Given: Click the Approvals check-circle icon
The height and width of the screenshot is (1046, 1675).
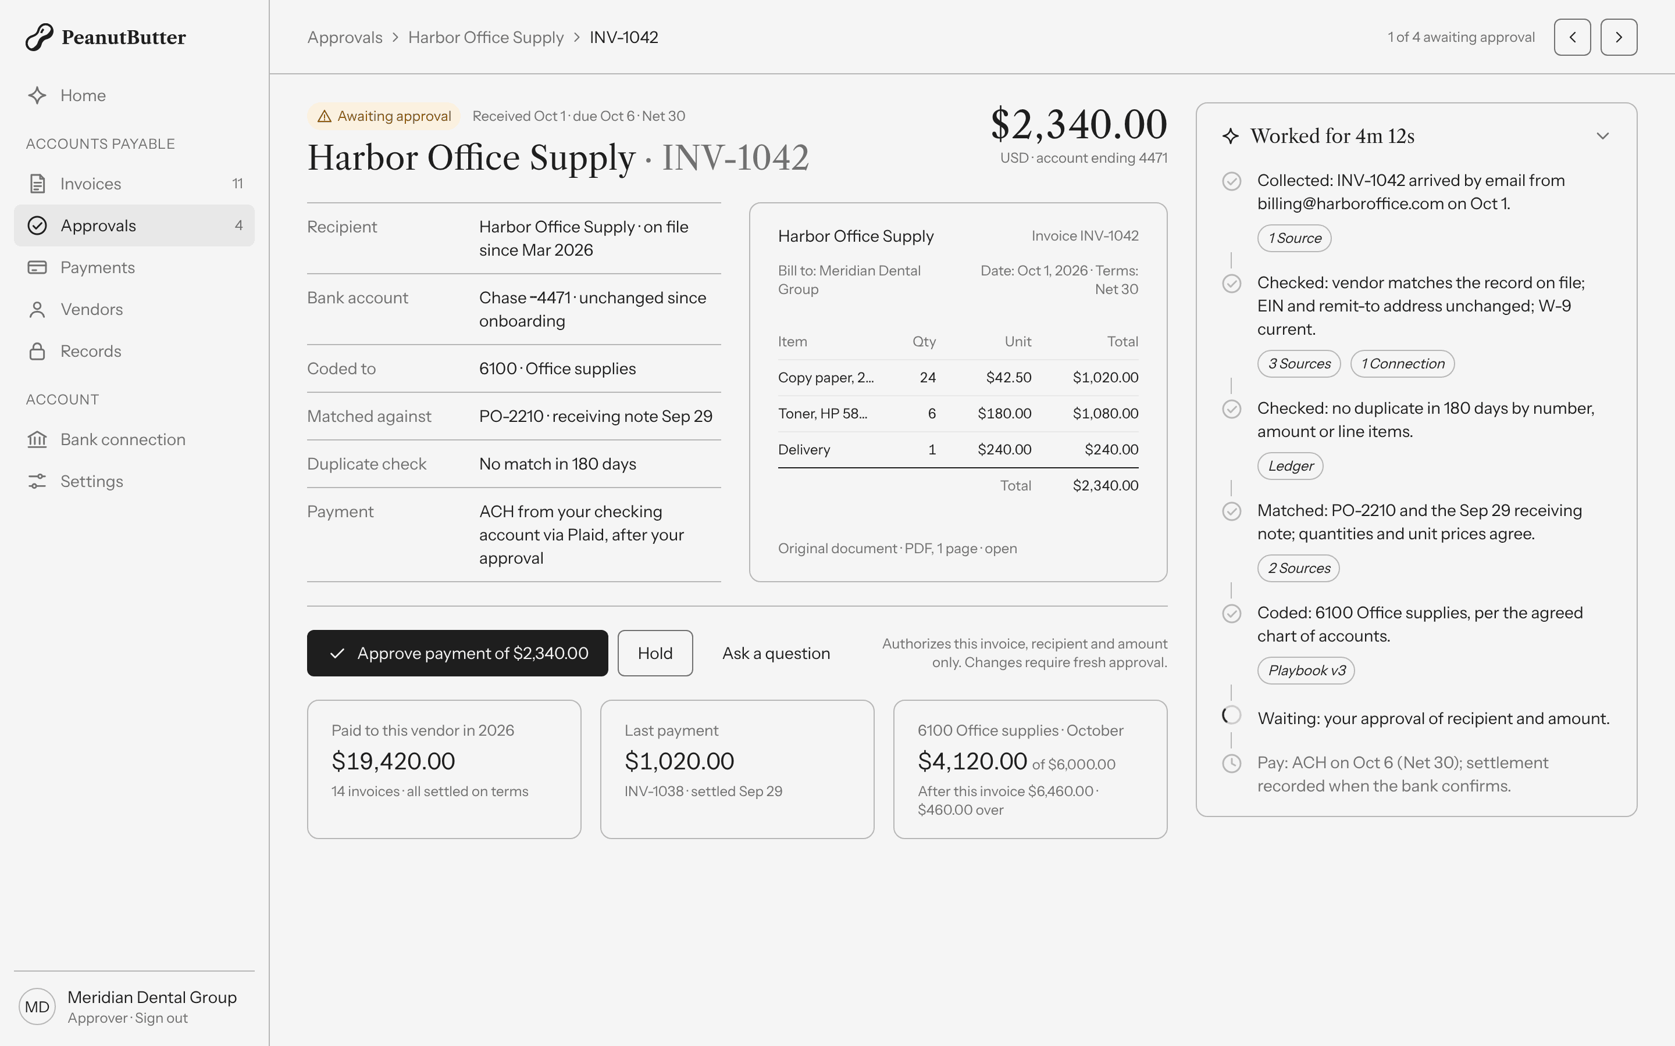Looking at the screenshot, I should click(37, 225).
